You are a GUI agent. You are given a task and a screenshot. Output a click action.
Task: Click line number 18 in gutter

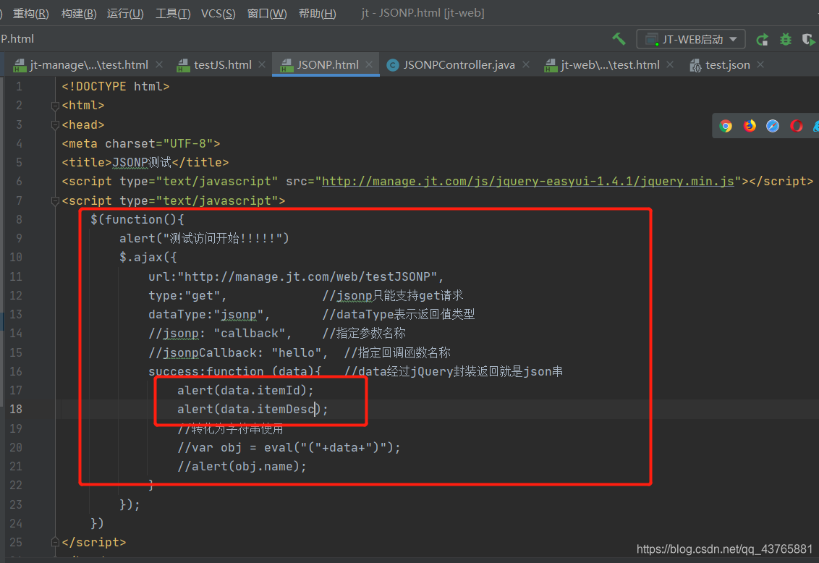click(16, 409)
